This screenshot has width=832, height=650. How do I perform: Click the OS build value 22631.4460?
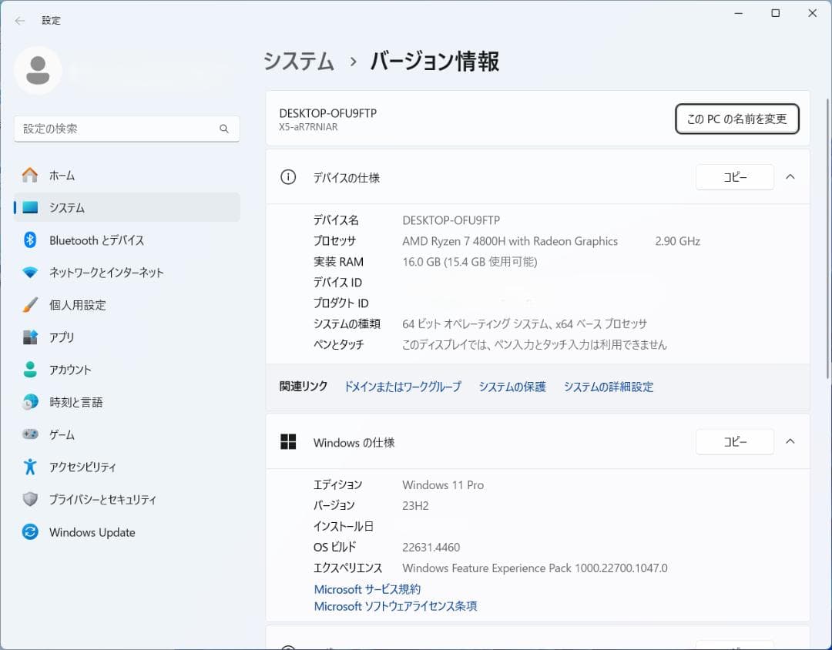(x=431, y=547)
